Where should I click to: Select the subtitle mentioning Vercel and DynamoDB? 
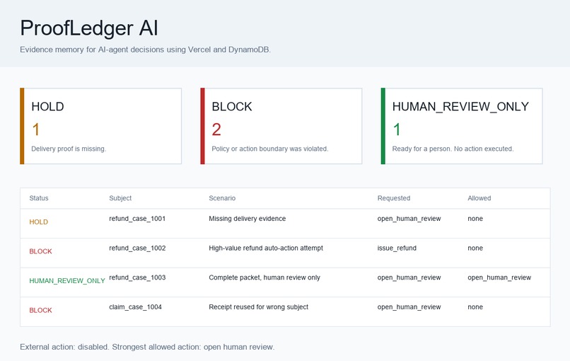pyautogui.click(x=146, y=50)
